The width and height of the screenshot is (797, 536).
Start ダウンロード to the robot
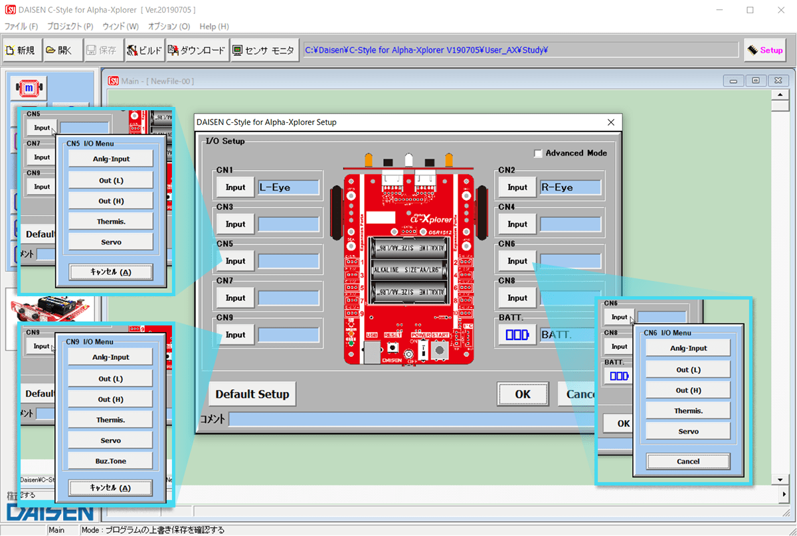point(197,50)
